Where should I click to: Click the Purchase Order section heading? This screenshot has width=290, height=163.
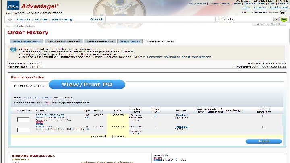(28, 77)
